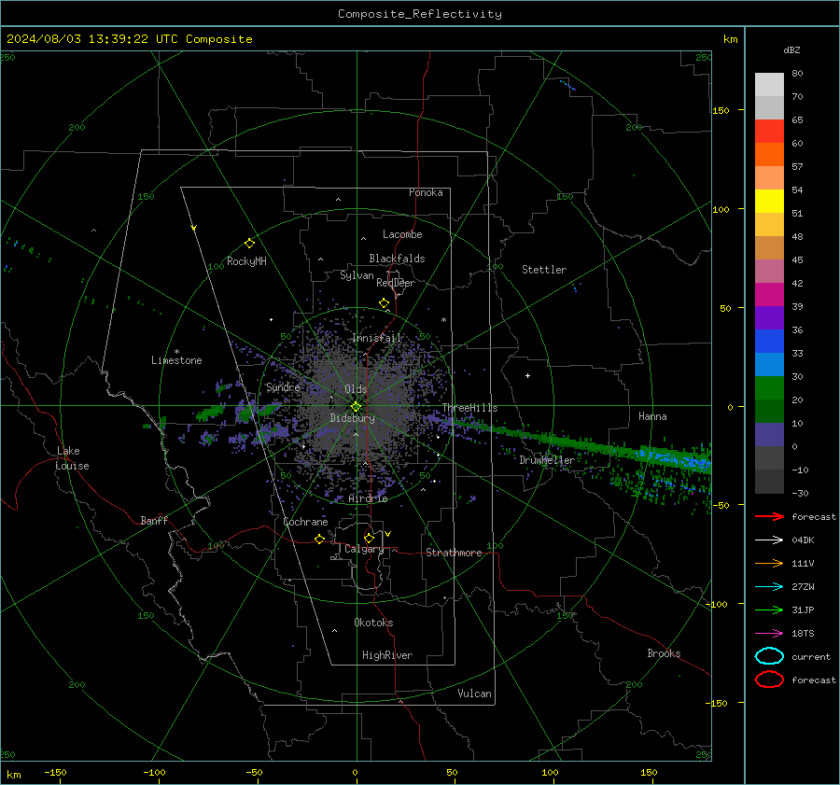Click the RockyMH label
Viewport: 840px width, 785px height.
[x=246, y=261]
